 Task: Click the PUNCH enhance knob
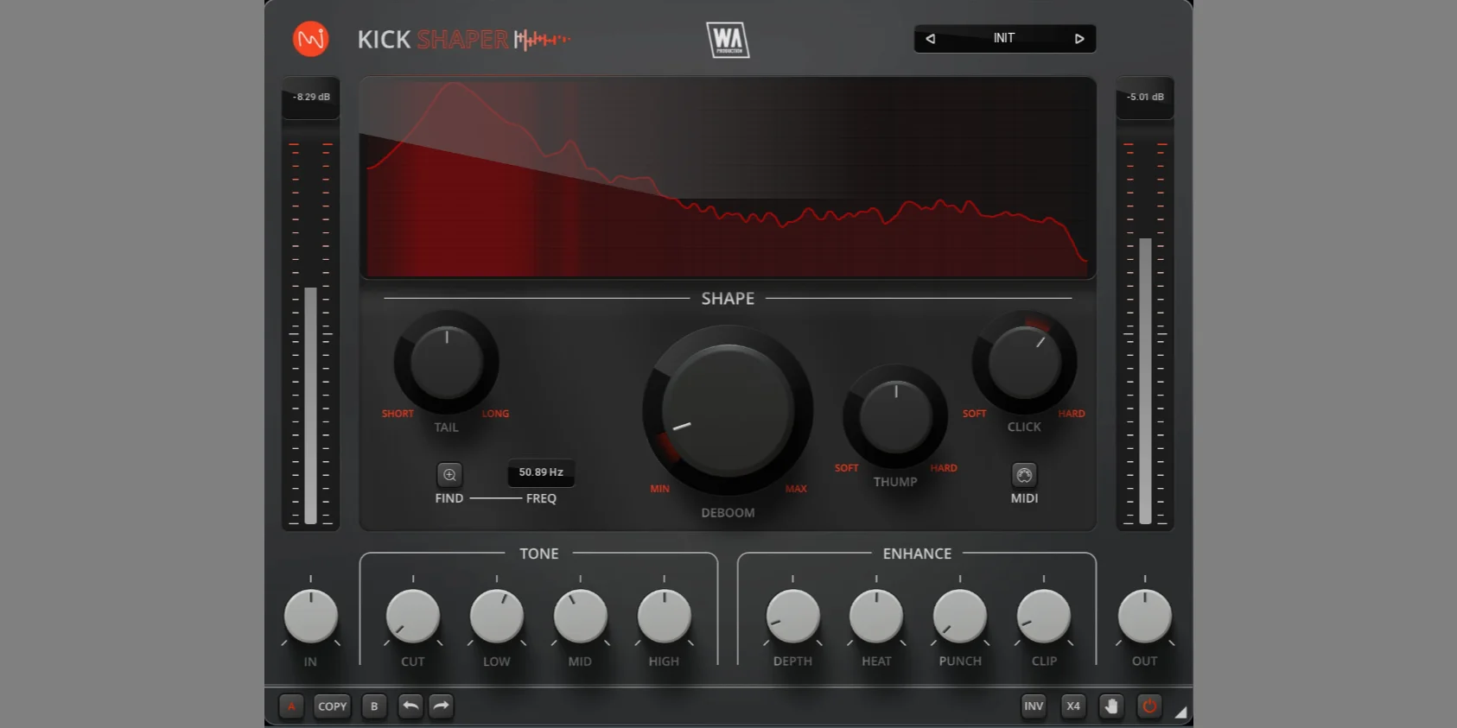pyautogui.click(x=960, y=617)
